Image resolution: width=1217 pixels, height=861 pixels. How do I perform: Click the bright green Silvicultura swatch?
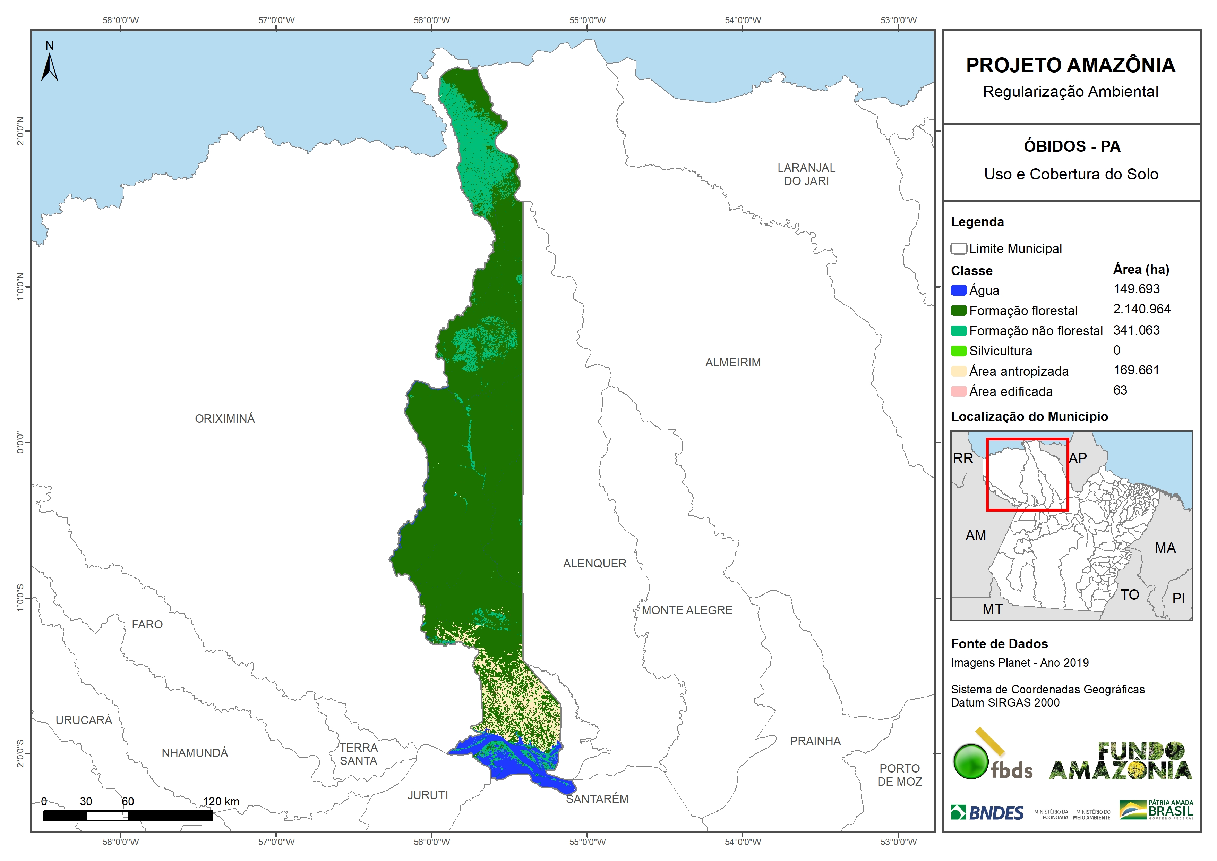[958, 351]
